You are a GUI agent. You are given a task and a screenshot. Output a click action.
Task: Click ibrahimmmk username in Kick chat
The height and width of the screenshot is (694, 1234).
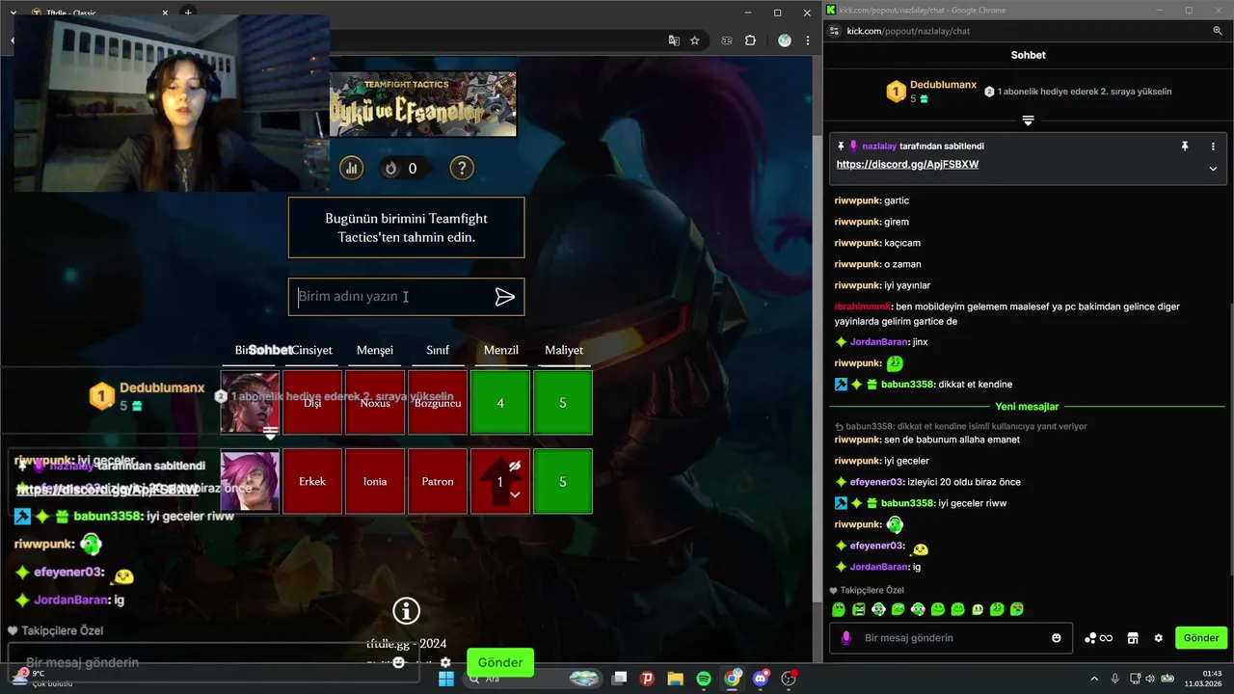coord(863,307)
